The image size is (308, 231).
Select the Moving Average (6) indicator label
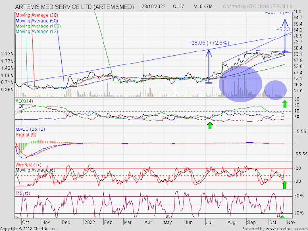[36, 170]
